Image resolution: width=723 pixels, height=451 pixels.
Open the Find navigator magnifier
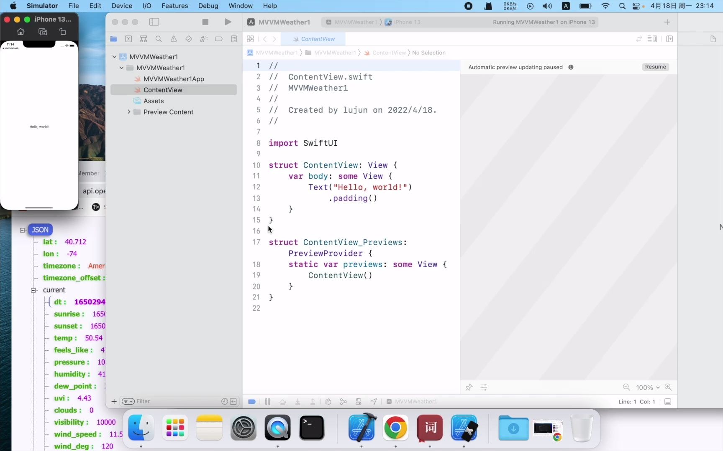159,39
